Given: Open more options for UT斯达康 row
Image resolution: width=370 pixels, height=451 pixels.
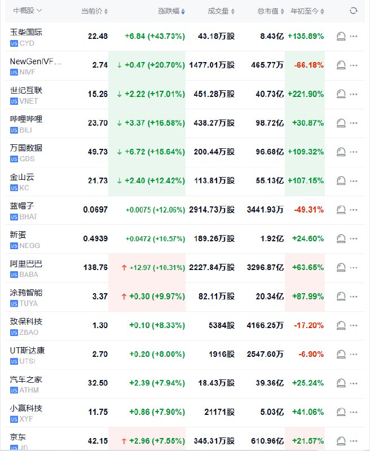Looking at the screenshot, I should (x=354, y=354).
